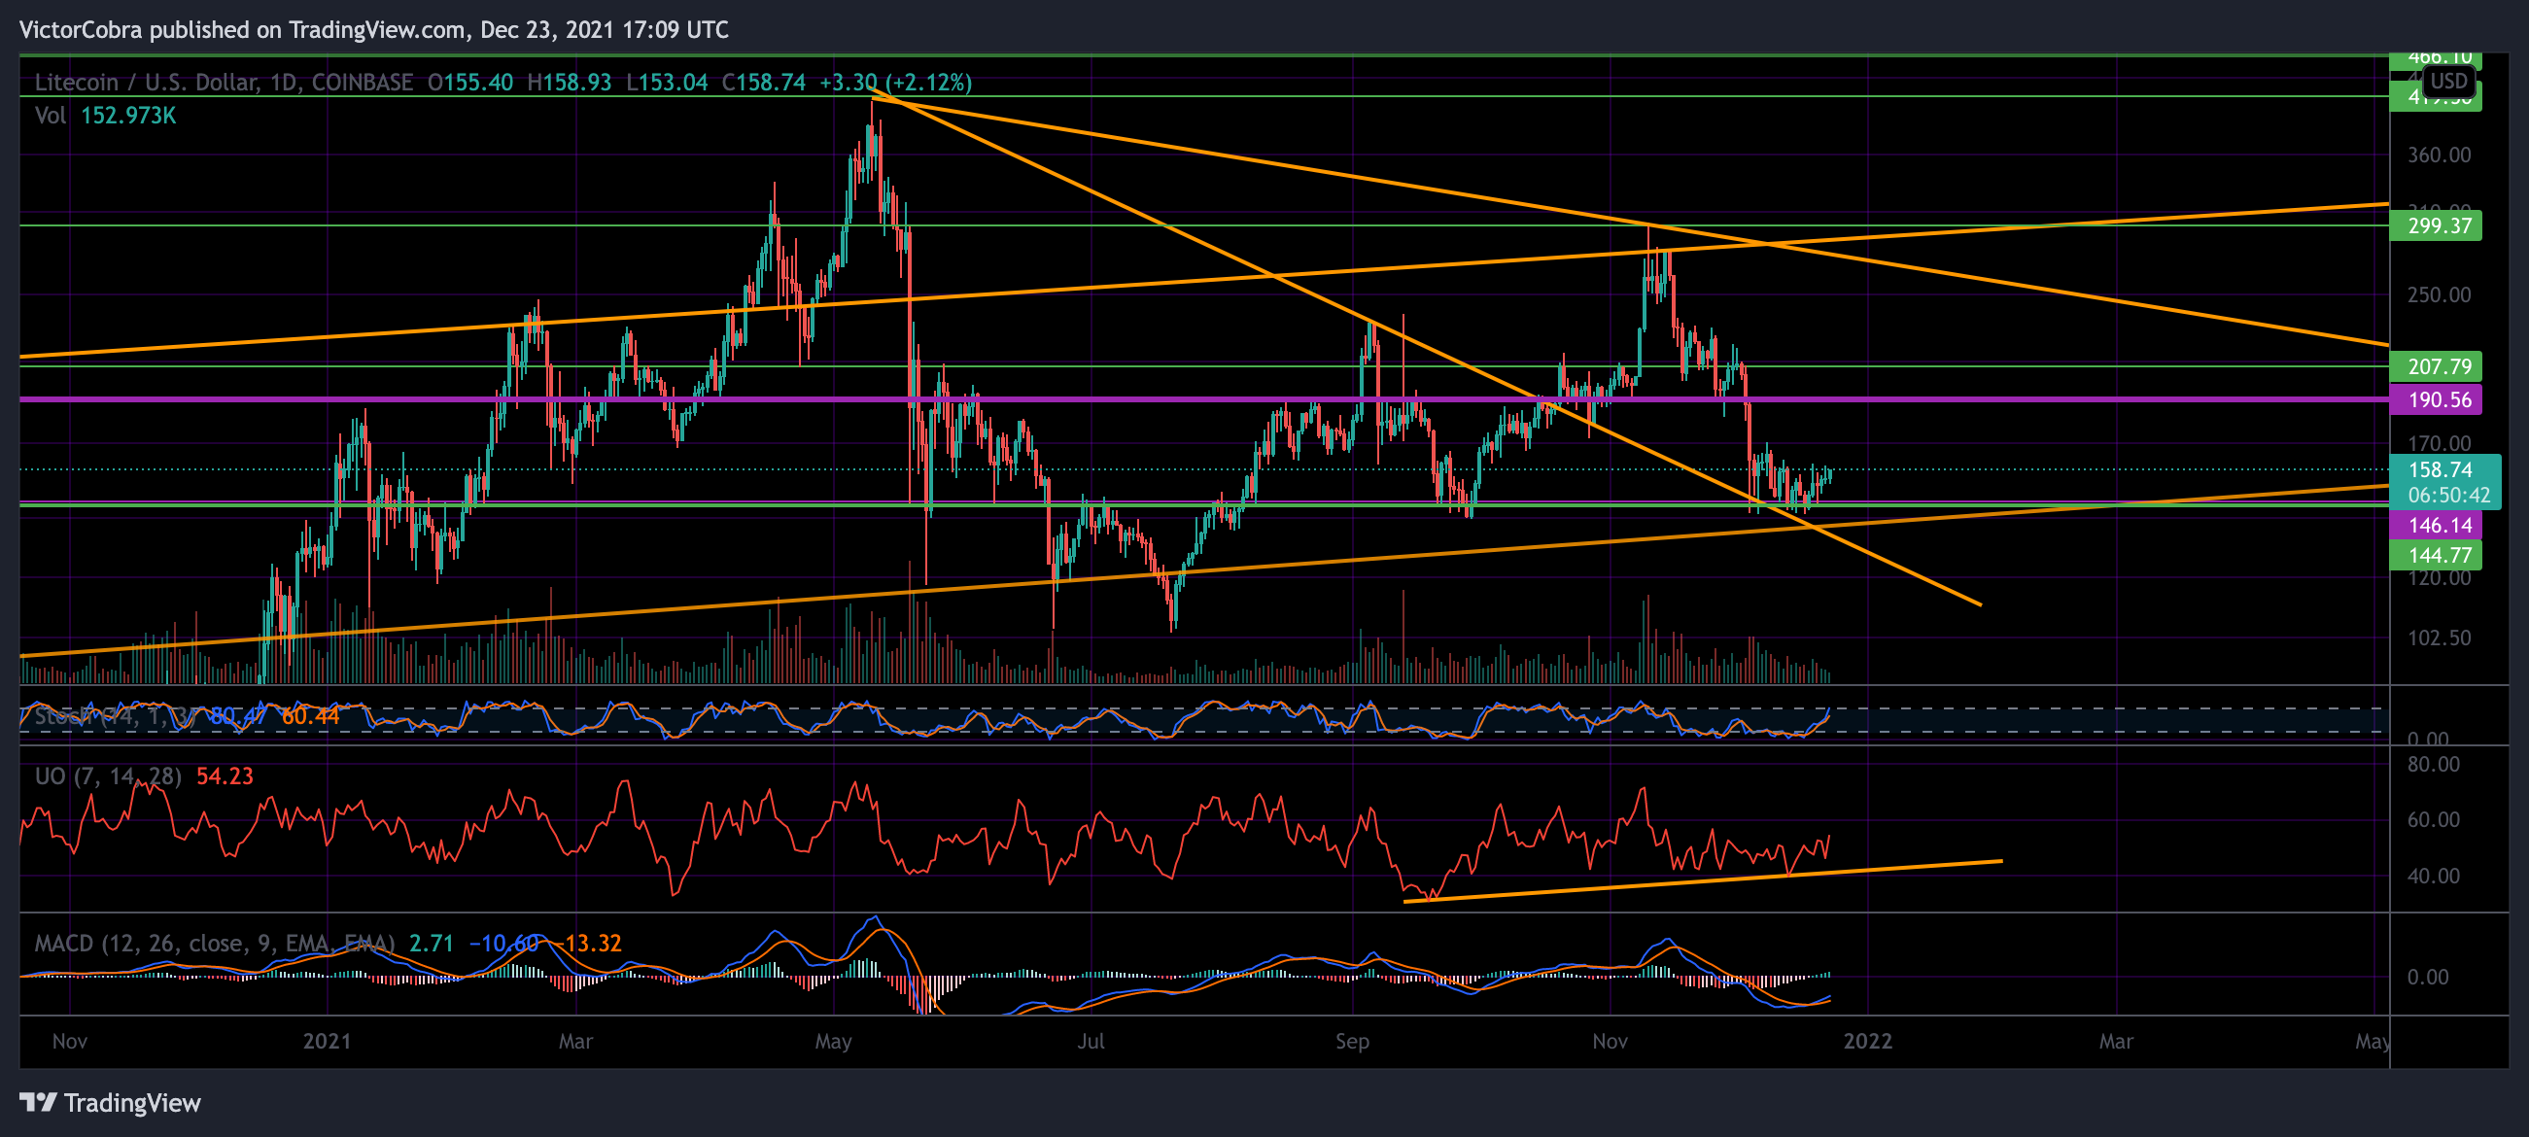Click the close value C158.74
The image size is (2529, 1137).
point(764,83)
